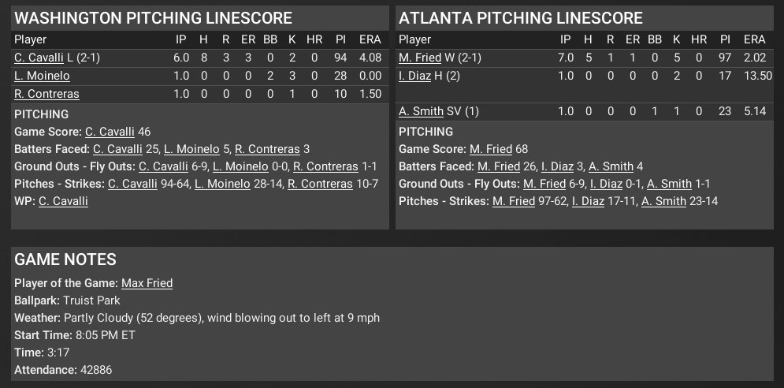Click the C. Cavalli link beside WP
Image resolution: width=784 pixels, height=388 pixels.
tap(63, 201)
